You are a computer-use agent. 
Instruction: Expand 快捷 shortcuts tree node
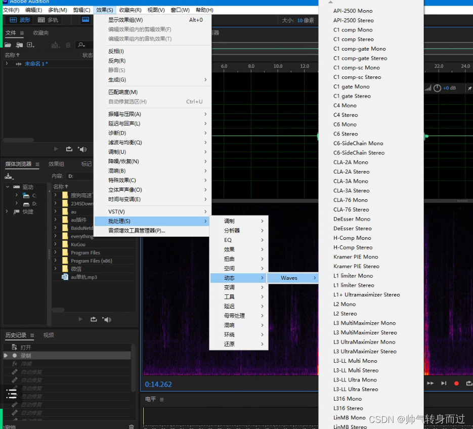pyautogui.click(x=7, y=211)
